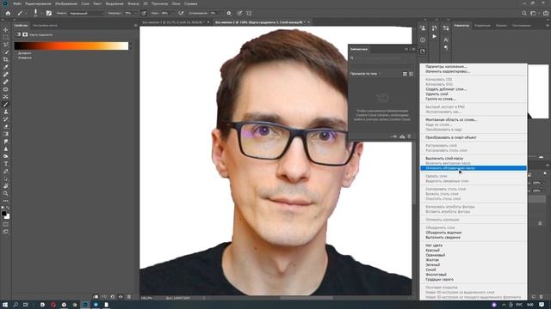Click Properties panel reset adjustment icon
This screenshot has height=309, width=551.
(x=113, y=297)
